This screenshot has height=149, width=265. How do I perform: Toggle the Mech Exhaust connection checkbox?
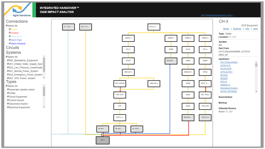click(10, 43)
